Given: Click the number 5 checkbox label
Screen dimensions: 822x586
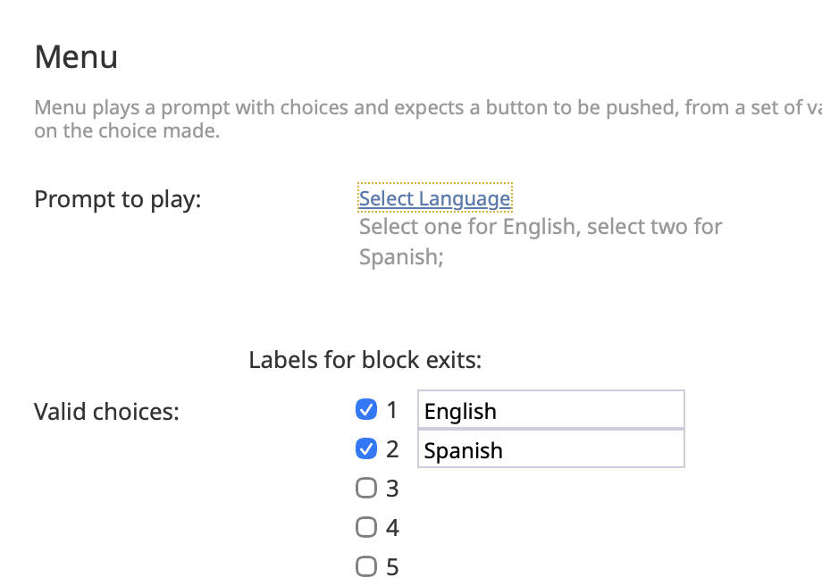Looking at the screenshot, I should click(392, 567).
